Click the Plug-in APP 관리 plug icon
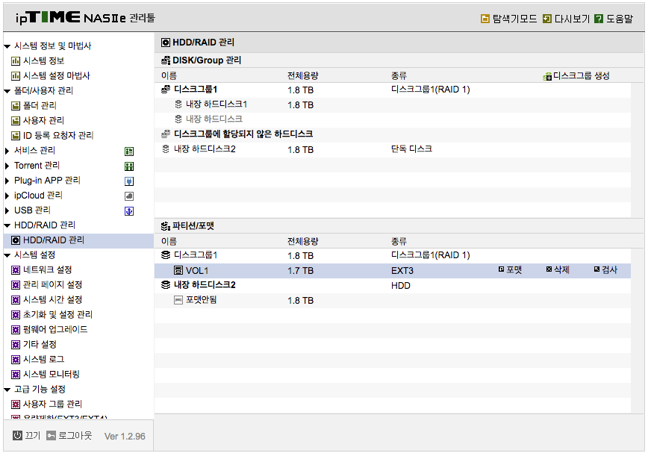 tap(129, 181)
